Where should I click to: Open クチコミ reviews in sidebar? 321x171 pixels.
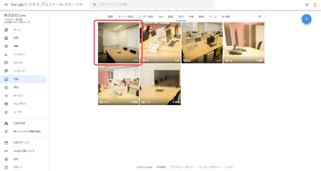pos(18,63)
